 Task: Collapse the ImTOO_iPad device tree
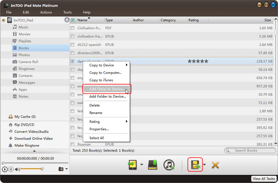3,20
